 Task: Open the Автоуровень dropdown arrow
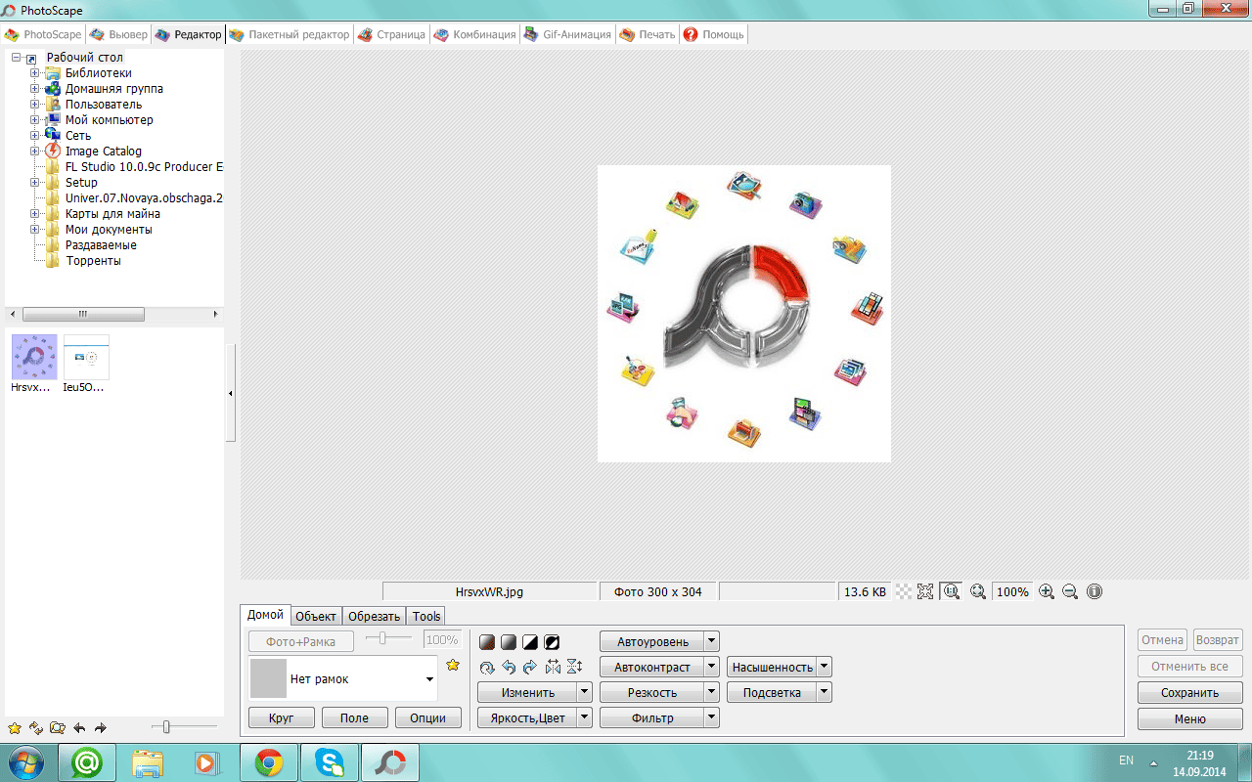pyautogui.click(x=712, y=642)
